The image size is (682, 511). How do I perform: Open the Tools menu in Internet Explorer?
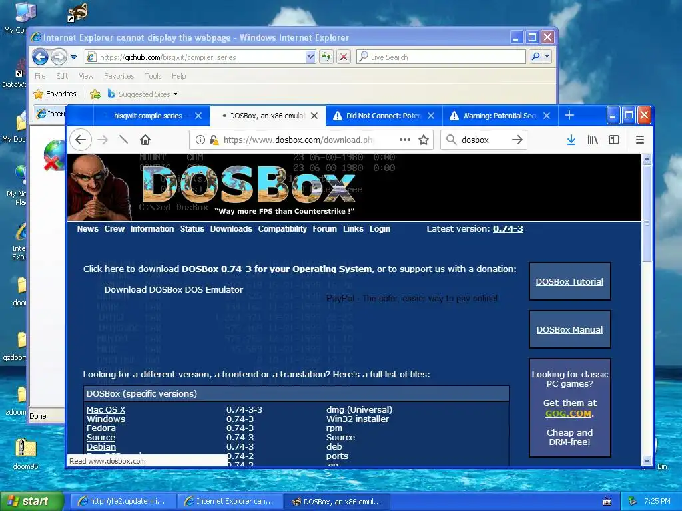tap(153, 76)
